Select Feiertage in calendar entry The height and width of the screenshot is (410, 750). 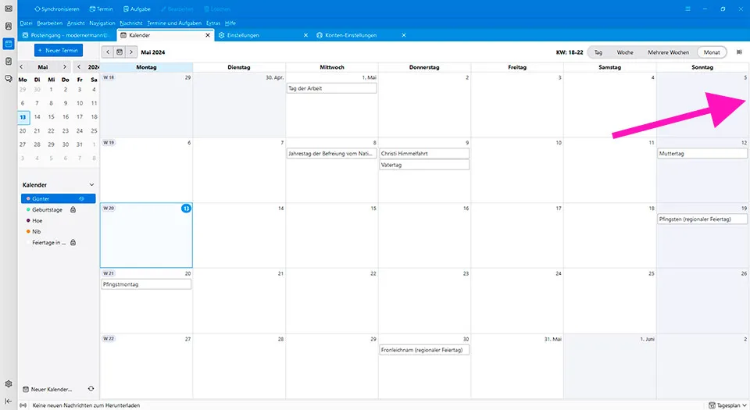tap(48, 243)
